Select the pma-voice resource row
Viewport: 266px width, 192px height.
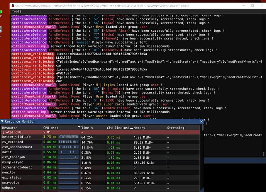pyautogui.click(x=101, y=183)
